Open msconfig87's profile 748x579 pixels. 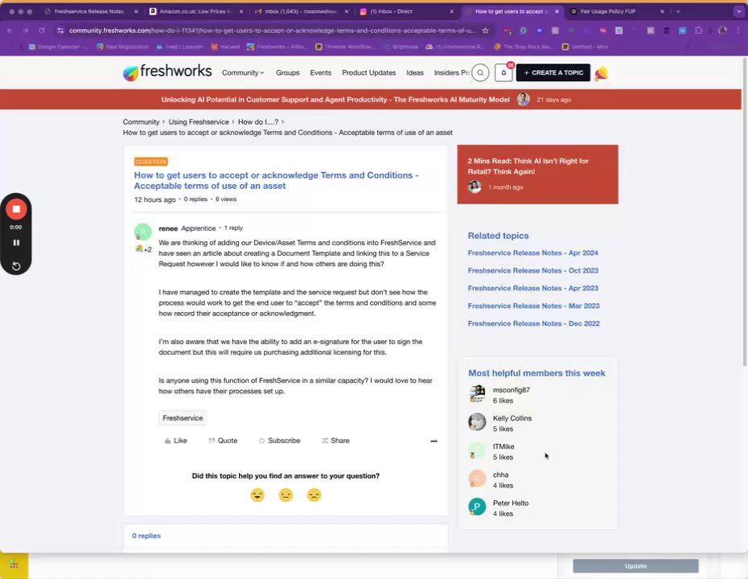pyautogui.click(x=512, y=390)
